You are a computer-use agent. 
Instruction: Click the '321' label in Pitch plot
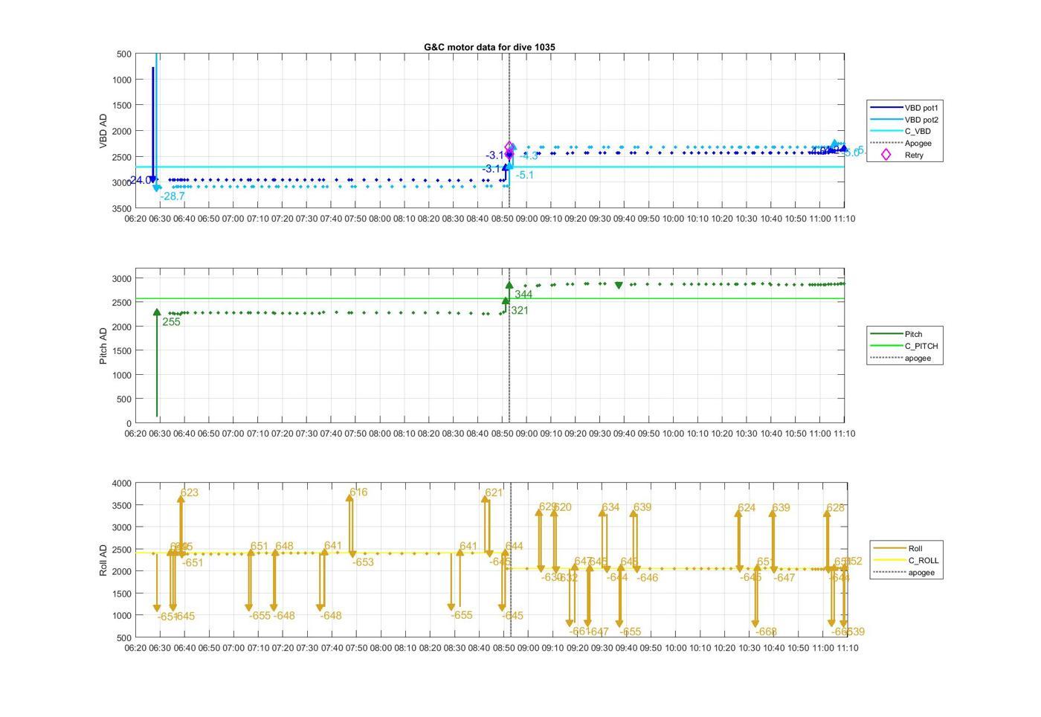520,310
